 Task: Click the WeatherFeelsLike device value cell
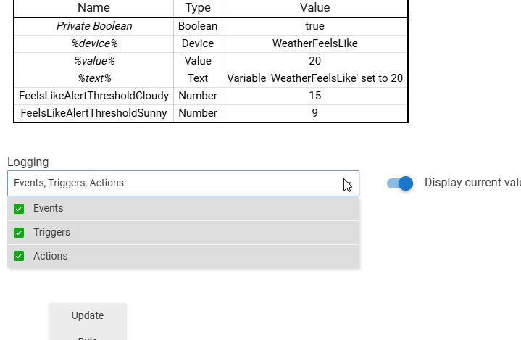click(x=314, y=43)
